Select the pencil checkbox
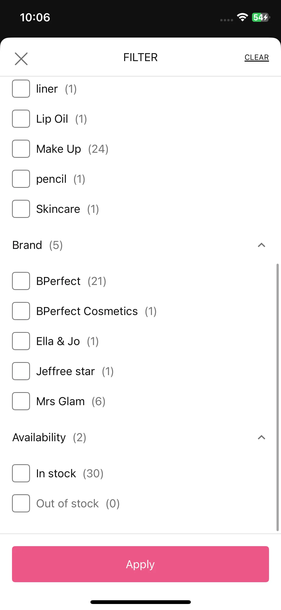This screenshot has width=281, height=610. (x=21, y=179)
